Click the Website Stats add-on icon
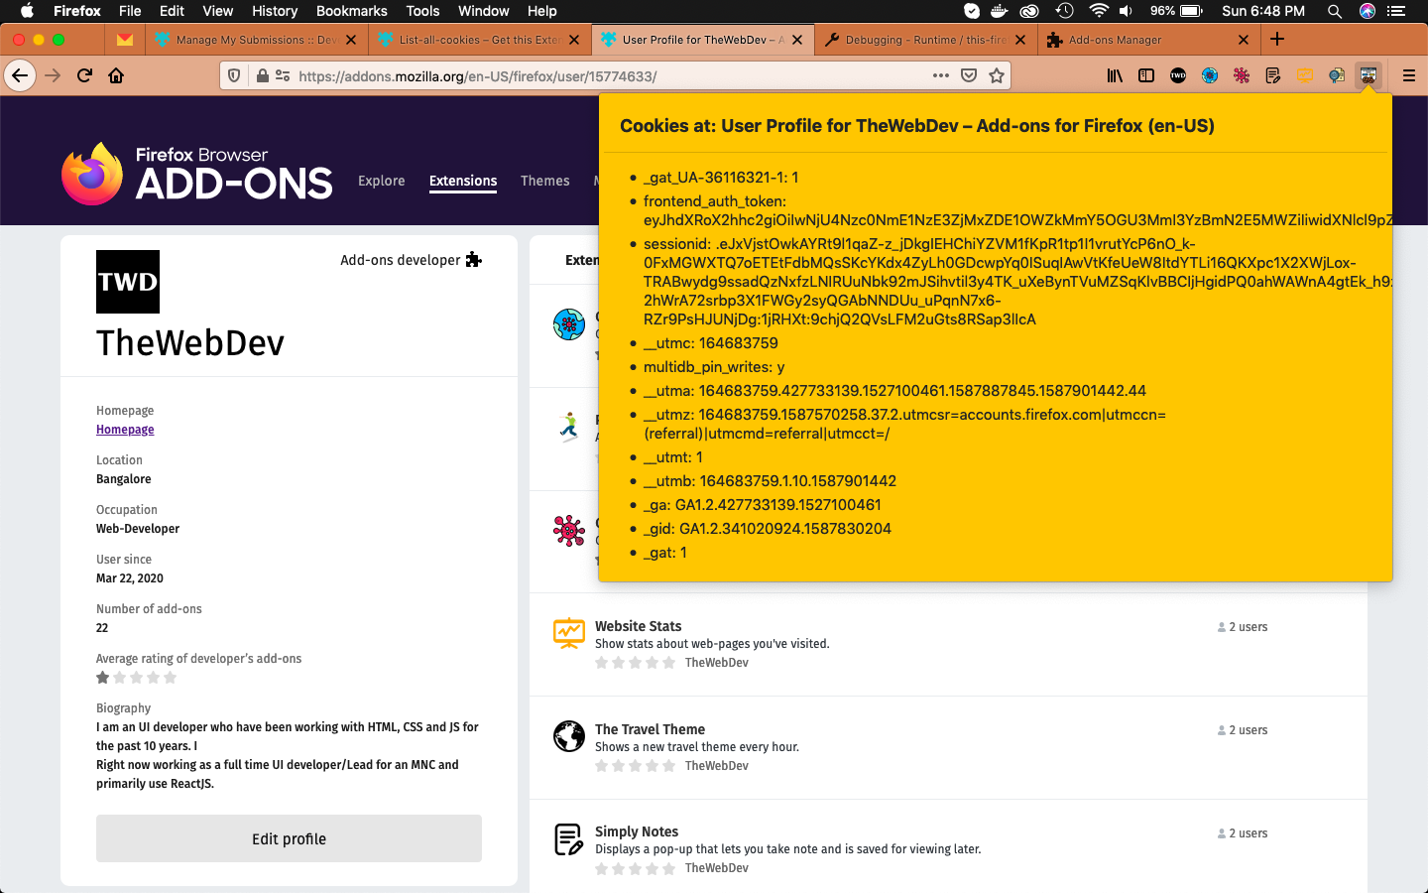 [569, 633]
